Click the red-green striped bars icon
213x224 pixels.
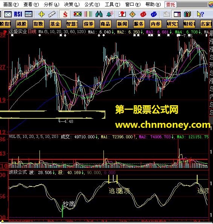pos(88,14)
